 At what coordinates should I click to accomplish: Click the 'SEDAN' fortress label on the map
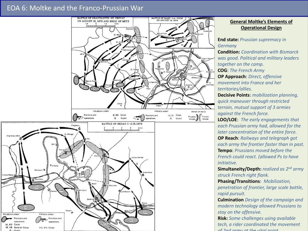pos(80,177)
